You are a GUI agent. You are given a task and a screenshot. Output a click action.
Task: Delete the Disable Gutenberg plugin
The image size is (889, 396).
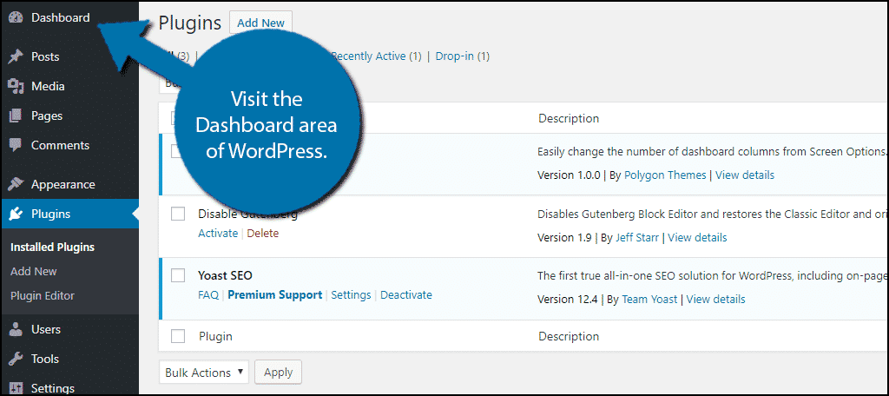(x=263, y=234)
